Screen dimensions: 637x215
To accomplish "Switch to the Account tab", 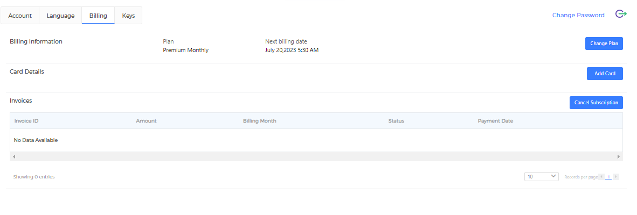I will [x=20, y=16].
